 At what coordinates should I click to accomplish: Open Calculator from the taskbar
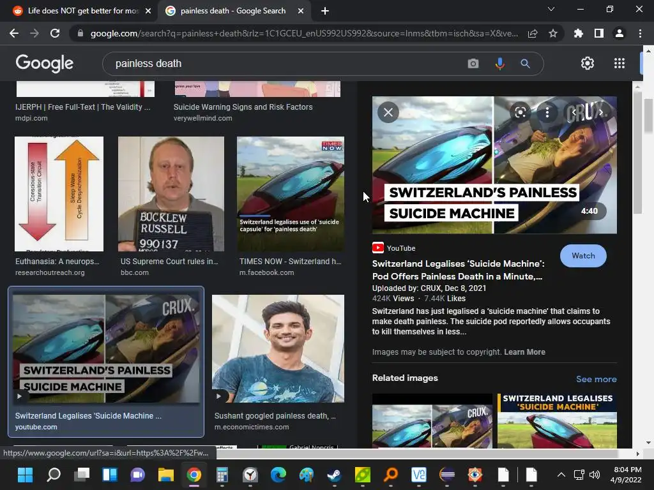pyautogui.click(x=222, y=475)
